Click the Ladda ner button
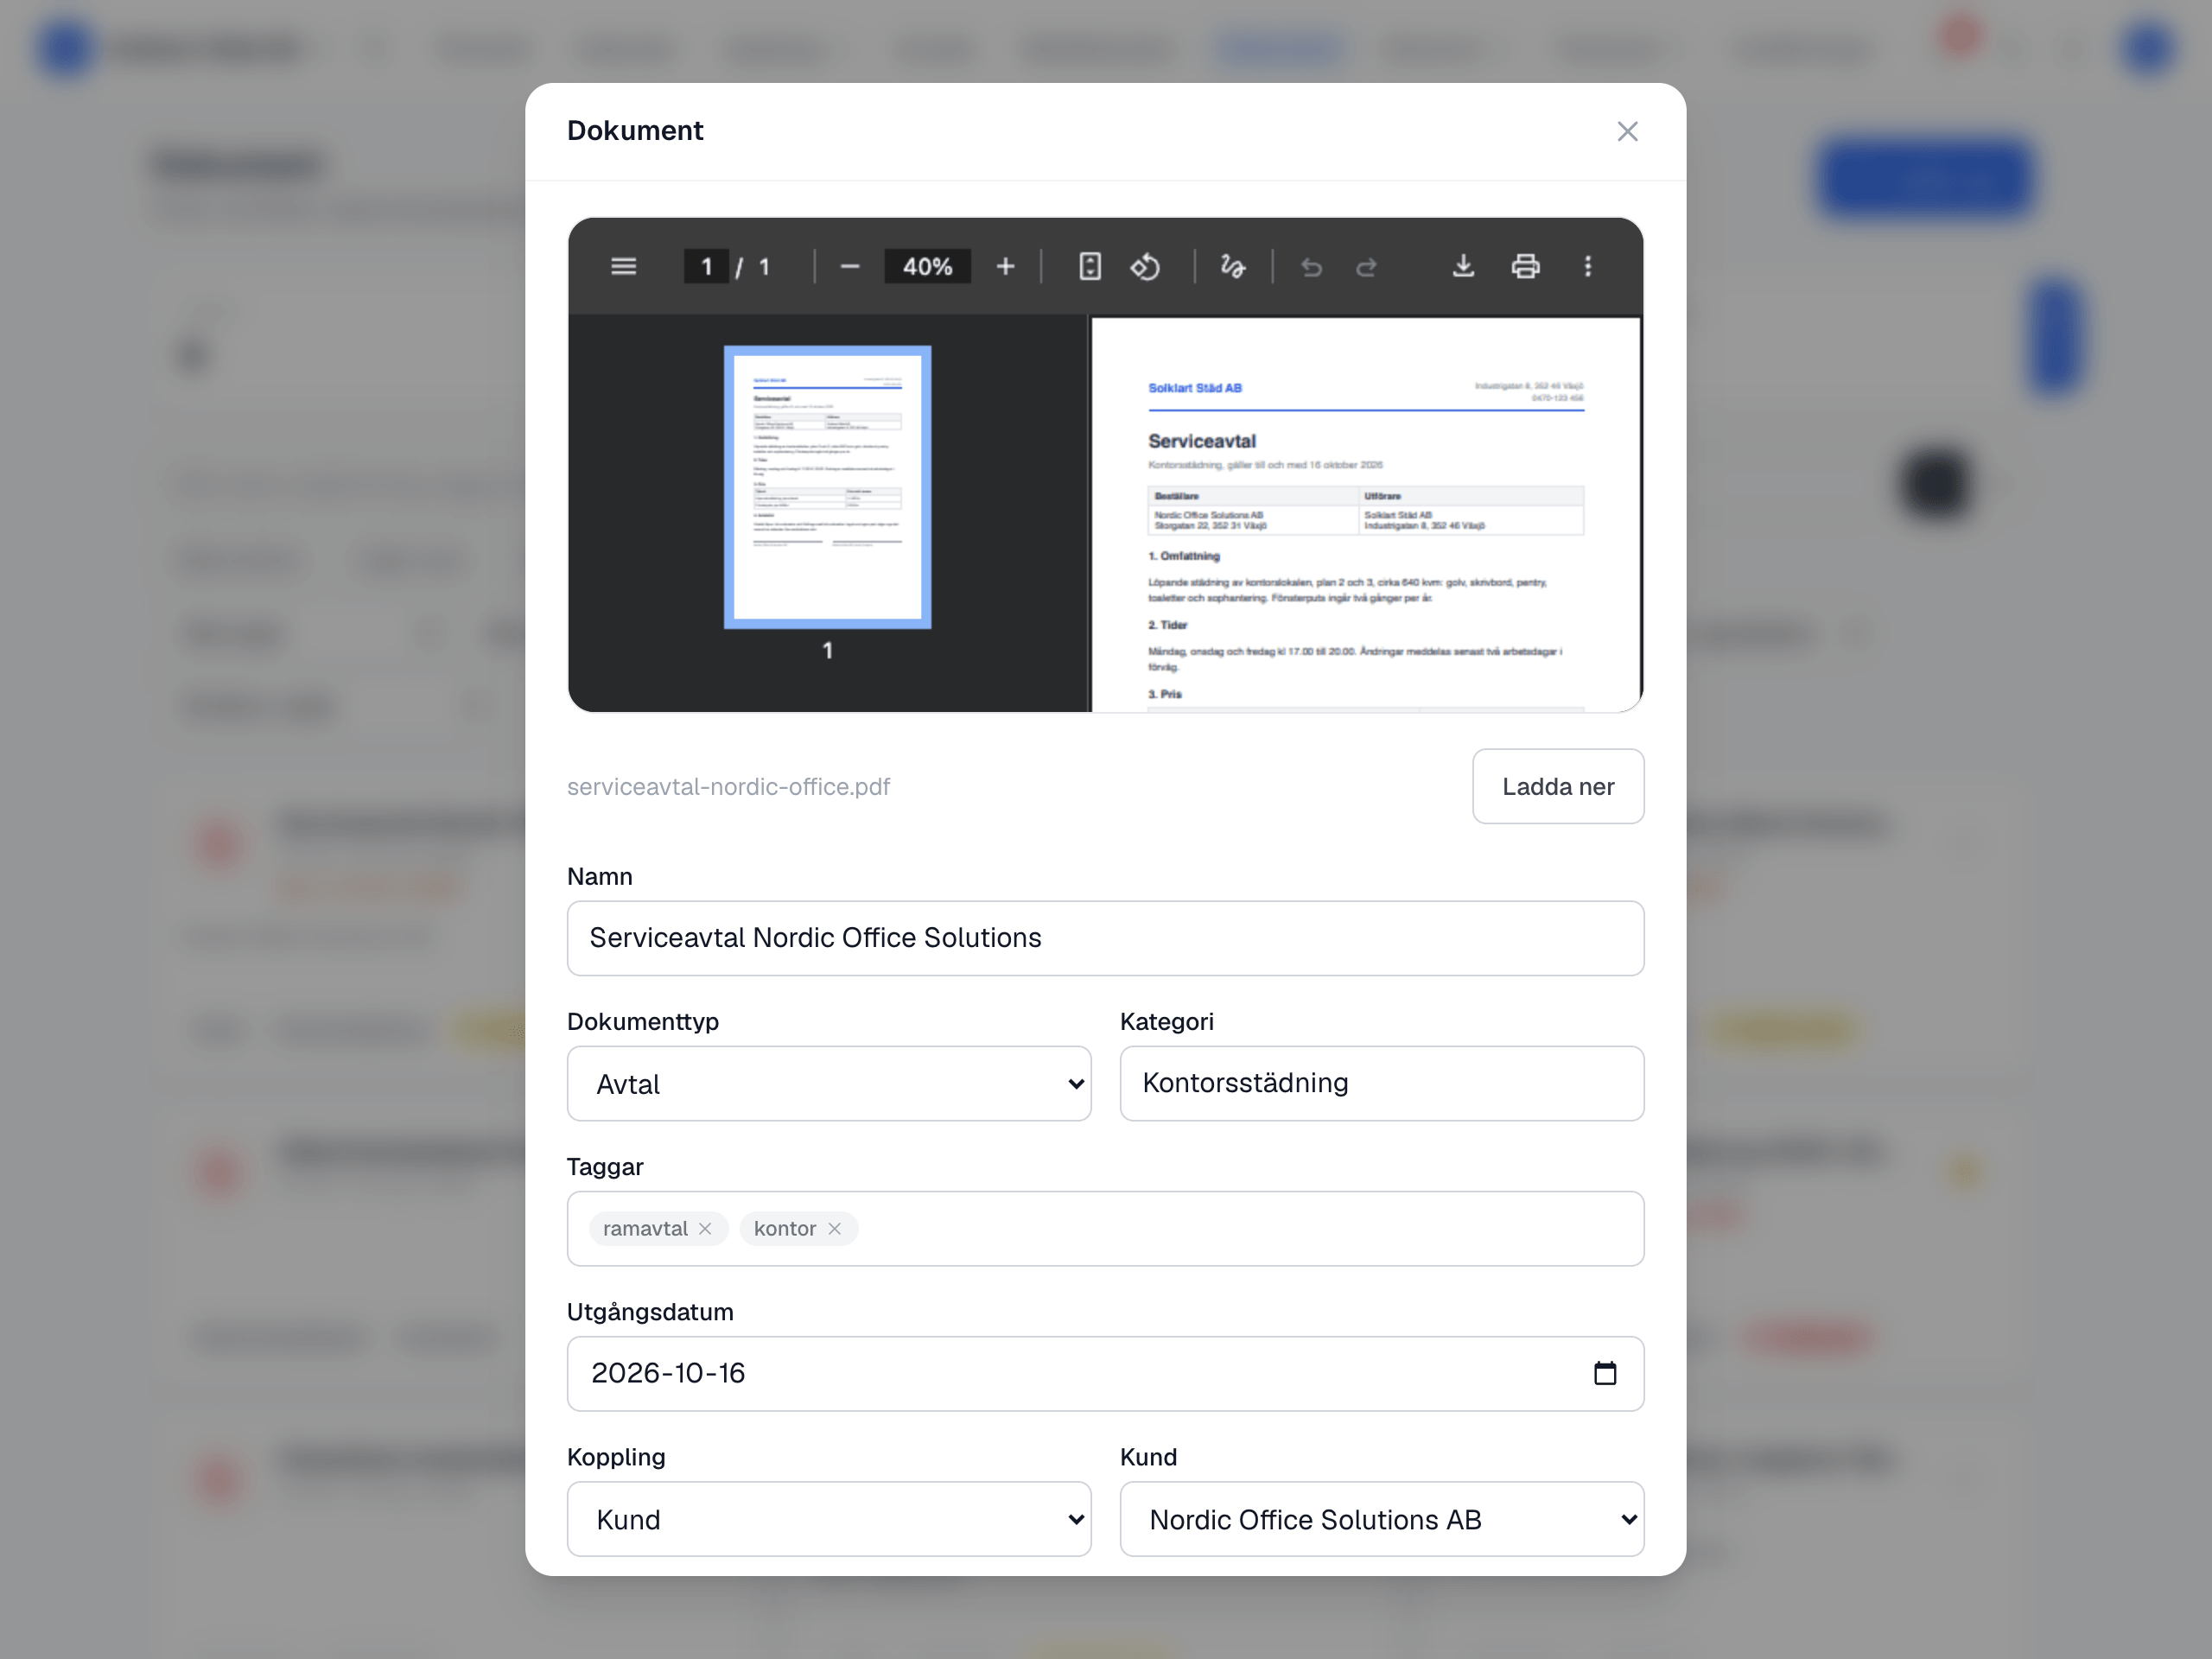The width and height of the screenshot is (2212, 1659). [x=1557, y=786]
